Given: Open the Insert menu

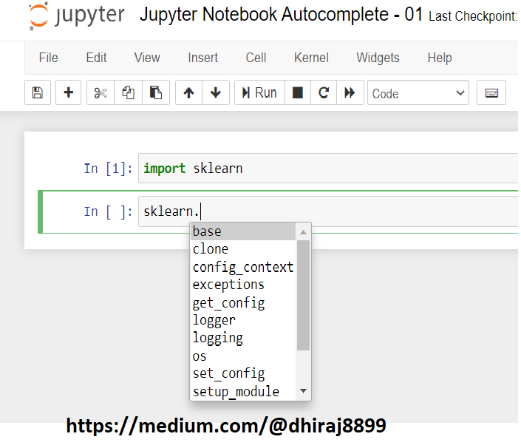Looking at the screenshot, I should [x=202, y=58].
